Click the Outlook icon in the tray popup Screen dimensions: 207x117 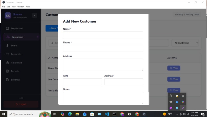pyautogui.click(x=177, y=102)
